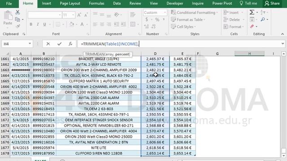
Task: Switch to the Formulas tab
Action: pyautogui.click(x=96, y=4)
